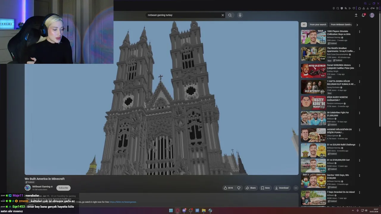Open options menu for 30 Celebrities Fight video
381x214 pixels.
tap(359, 113)
